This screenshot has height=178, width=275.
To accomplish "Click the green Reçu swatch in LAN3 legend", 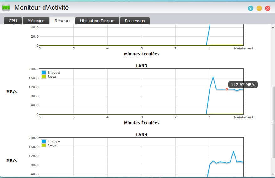I will (x=44, y=76).
